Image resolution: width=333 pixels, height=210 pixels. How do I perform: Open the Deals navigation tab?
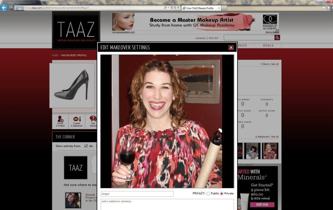(x=268, y=46)
